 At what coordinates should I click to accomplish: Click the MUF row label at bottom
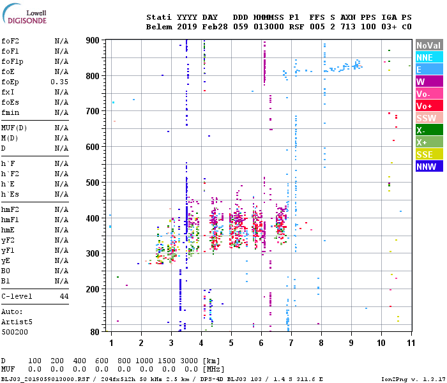(x=8, y=370)
